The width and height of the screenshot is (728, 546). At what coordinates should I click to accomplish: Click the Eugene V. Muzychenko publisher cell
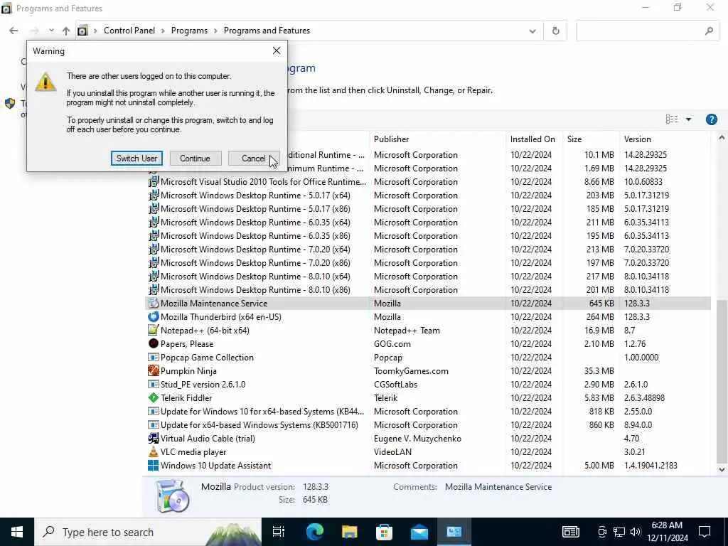point(417,438)
